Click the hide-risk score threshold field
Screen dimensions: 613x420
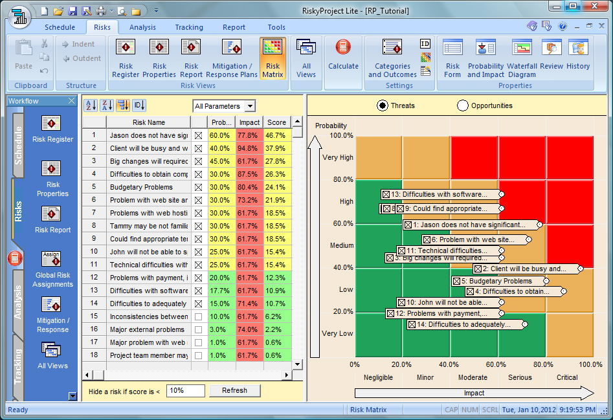tap(186, 391)
